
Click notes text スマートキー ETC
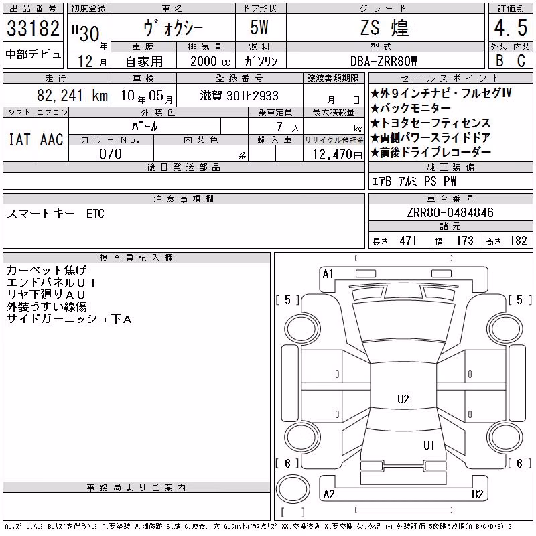56,214
